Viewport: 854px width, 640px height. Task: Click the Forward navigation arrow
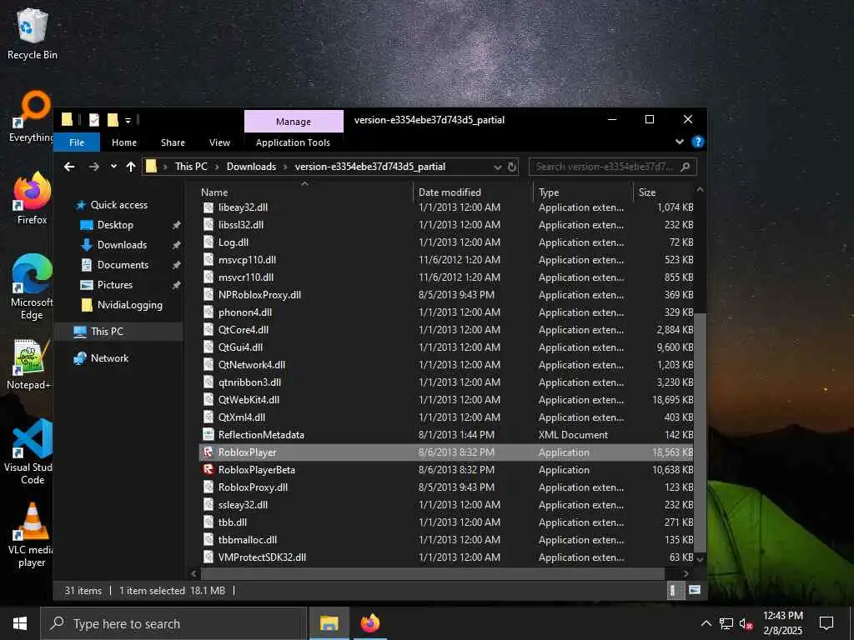tap(93, 167)
